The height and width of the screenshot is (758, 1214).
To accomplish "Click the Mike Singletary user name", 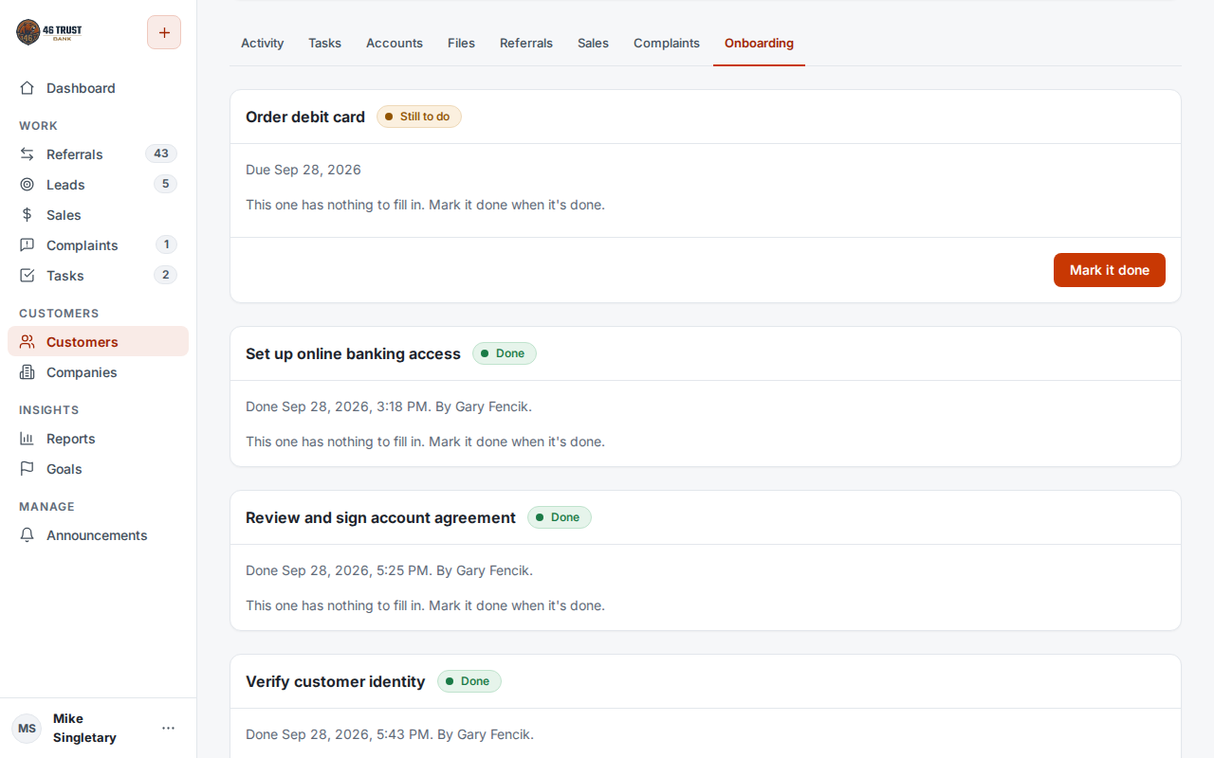I will pos(84,728).
